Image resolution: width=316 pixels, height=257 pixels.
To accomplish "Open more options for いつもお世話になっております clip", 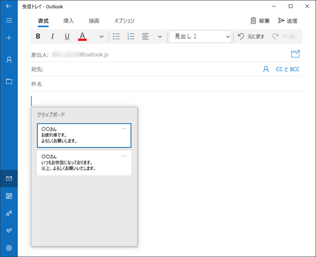I will point(125,156).
